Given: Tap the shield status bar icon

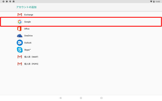Looking at the screenshot, I should point(7,2).
